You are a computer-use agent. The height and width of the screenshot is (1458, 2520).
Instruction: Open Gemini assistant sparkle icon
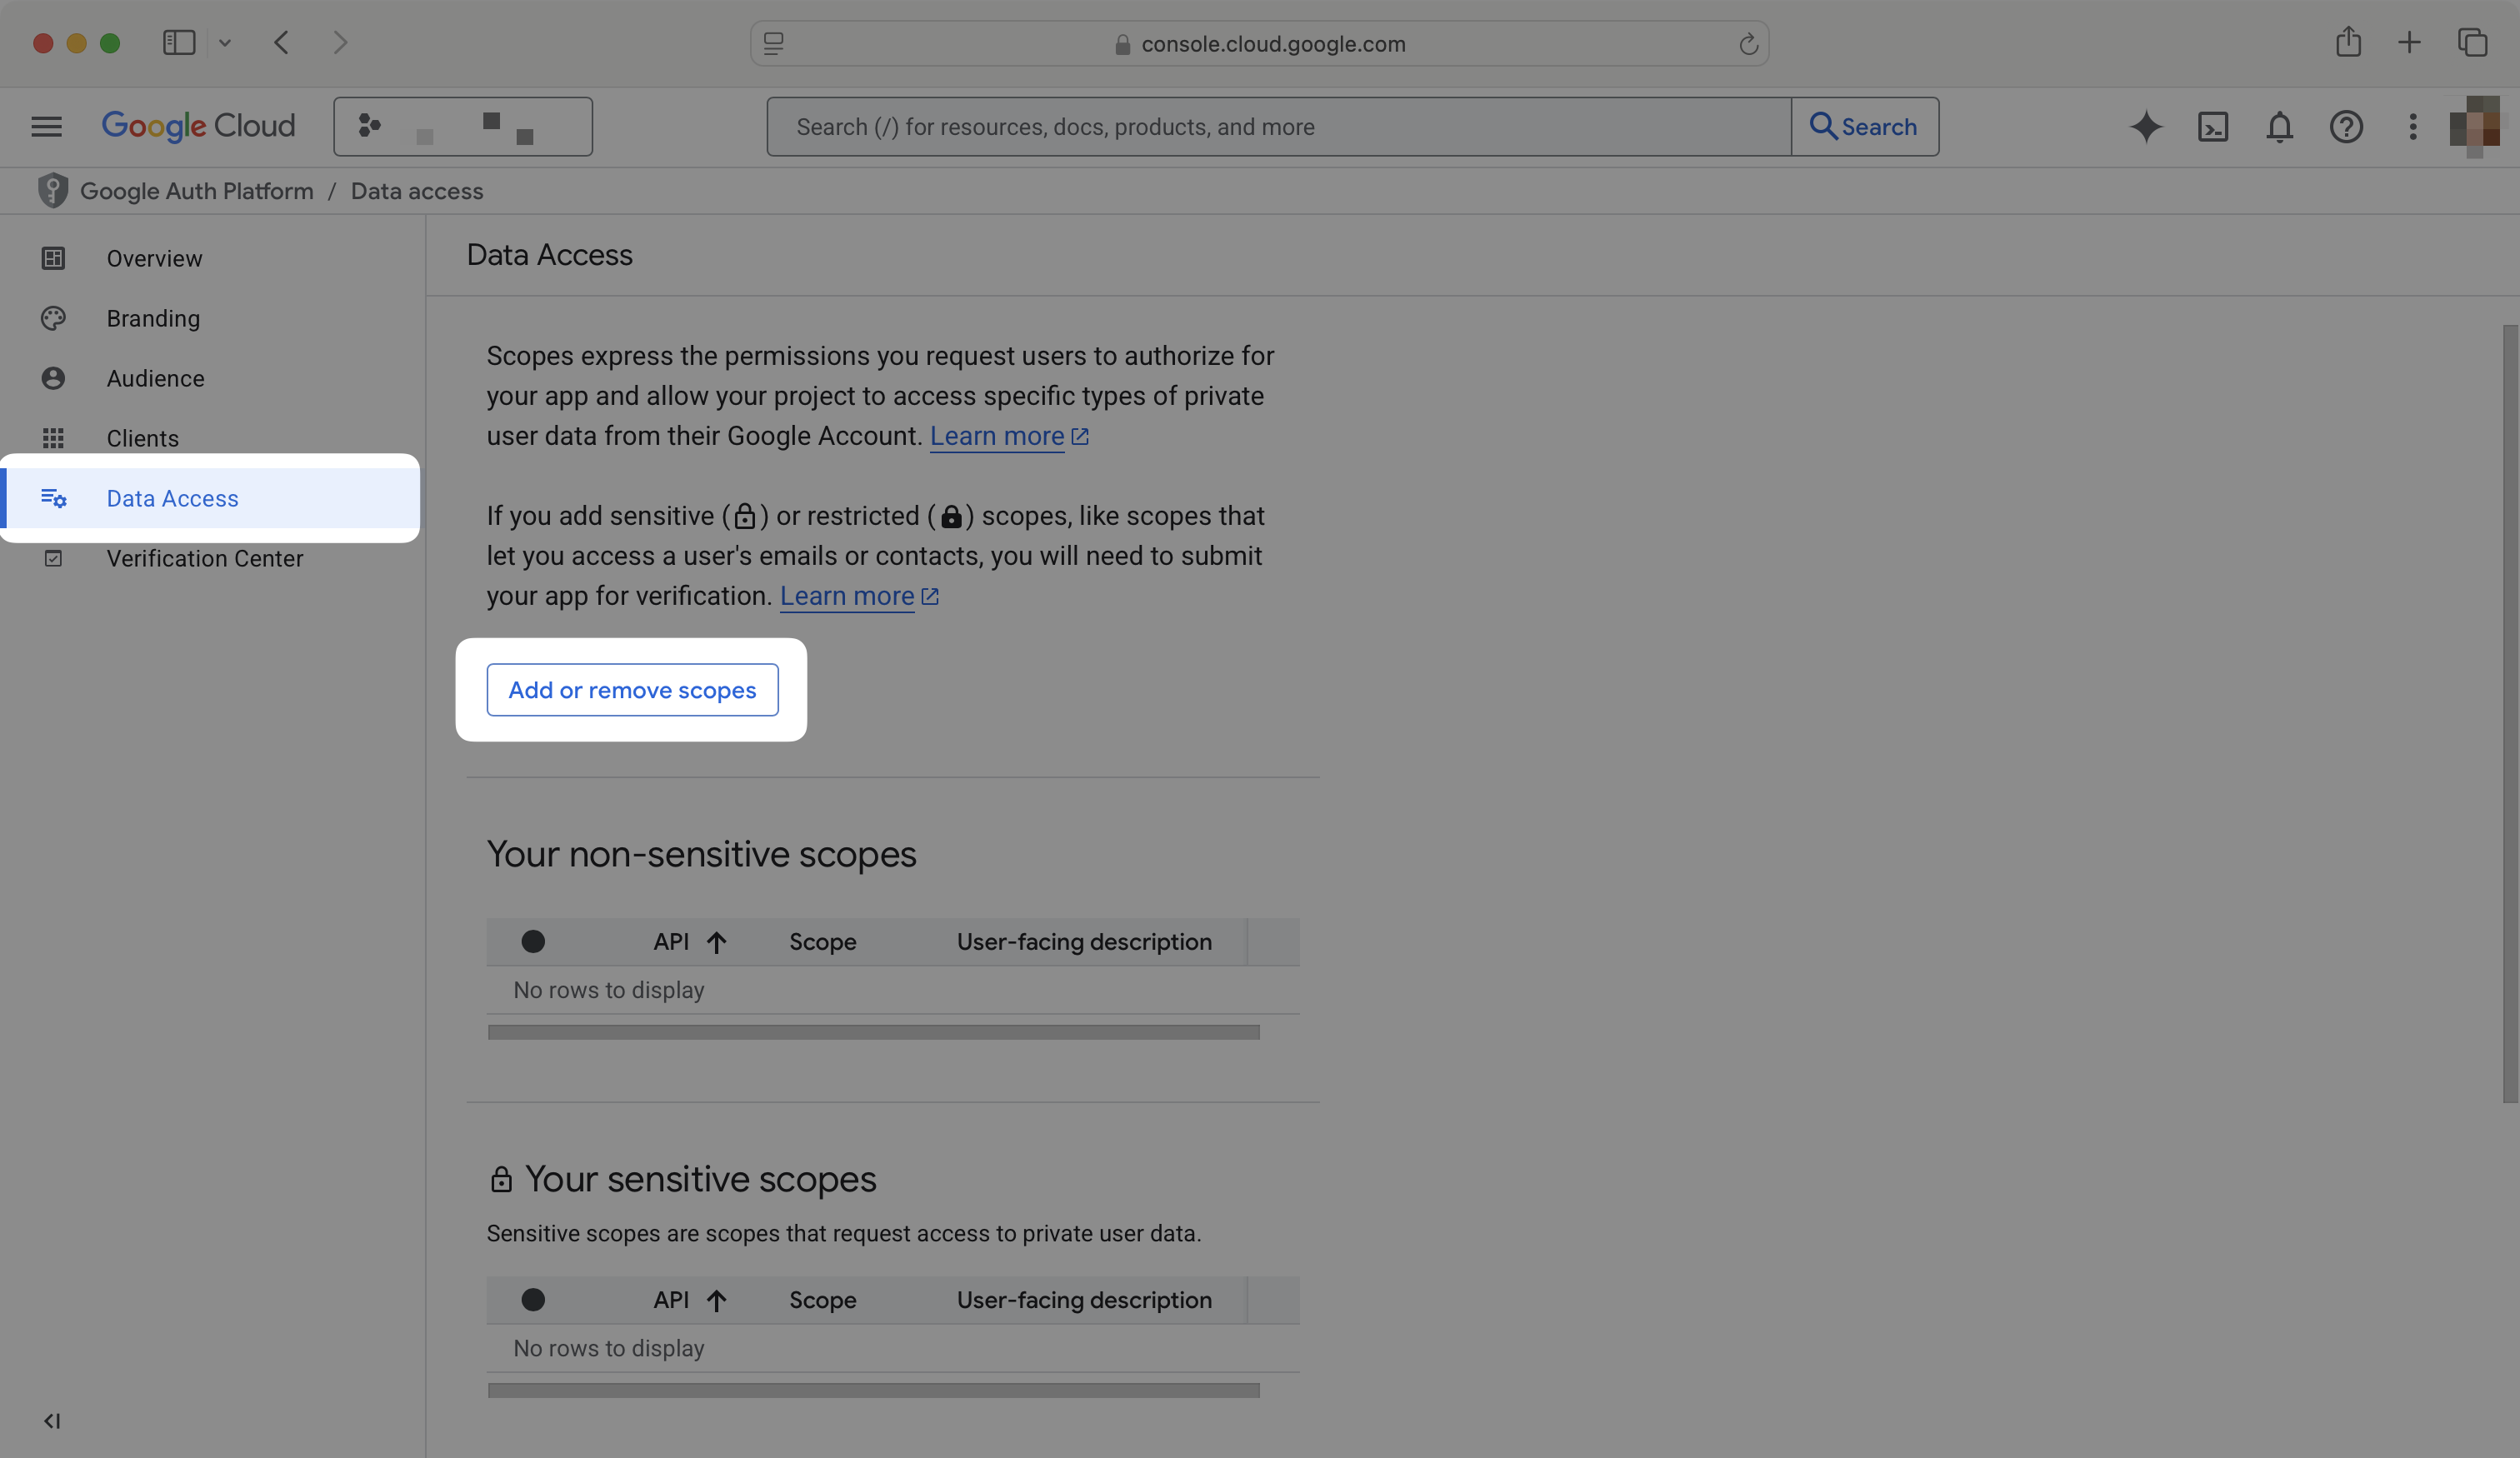(2146, 127)
